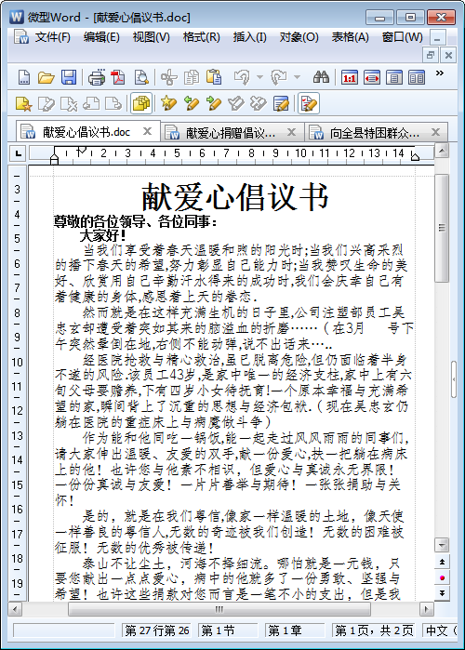The image size is (465, 650).
Task: Click the vertical scrollbar up arrow
Action: 442,151
